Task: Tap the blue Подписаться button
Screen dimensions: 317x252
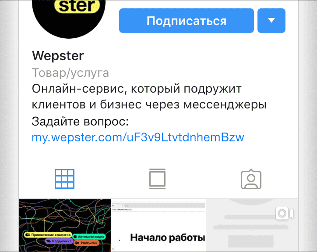Action: 187,21
